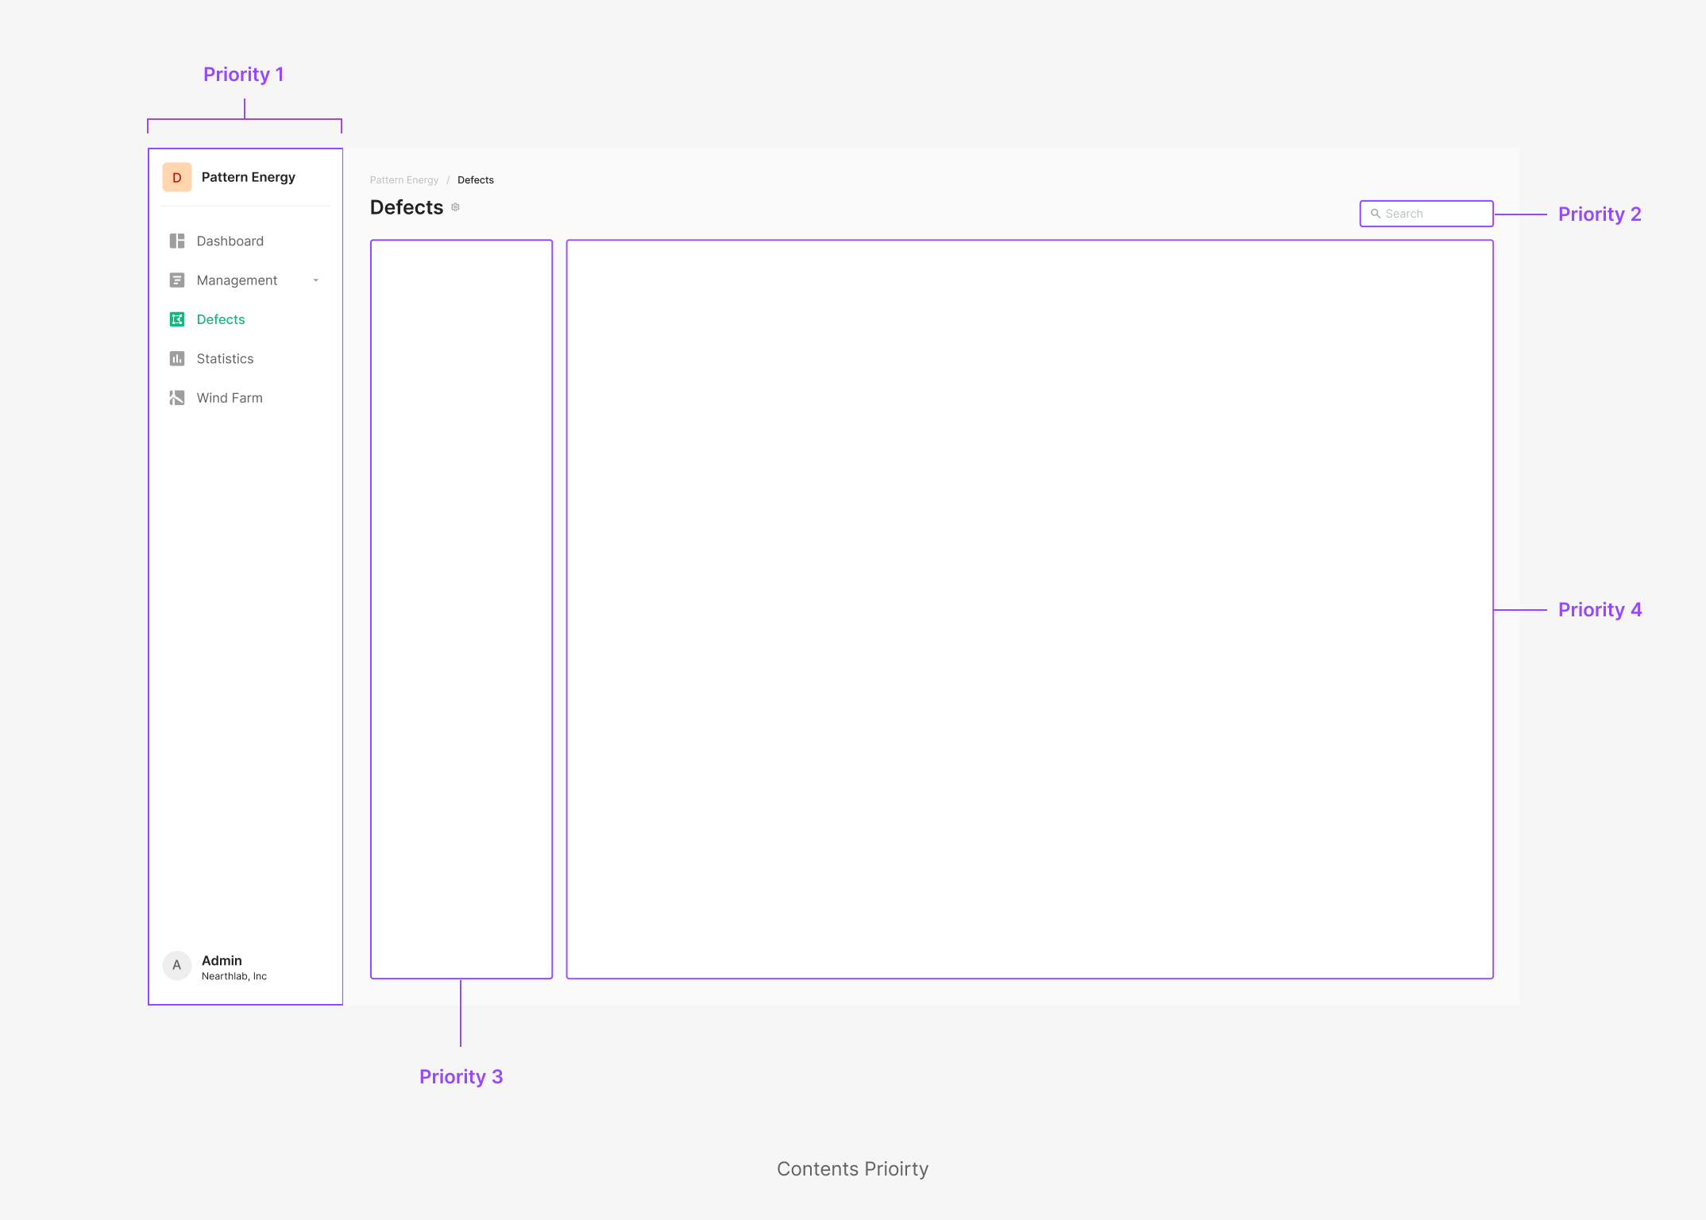Click the Management list icon
The height and width of the screenshot is (1220, 1706).
[177, 280]
